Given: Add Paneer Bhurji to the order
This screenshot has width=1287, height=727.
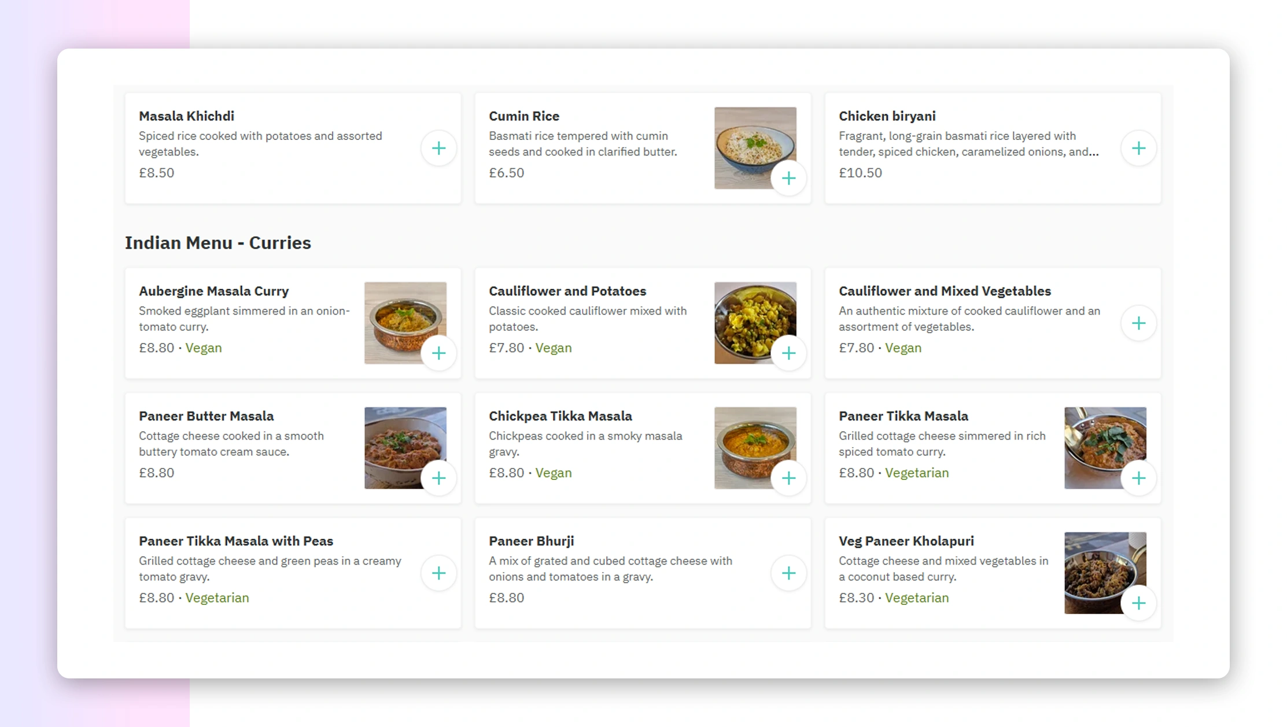Looking at the screenshot, I should pos(788,573).
